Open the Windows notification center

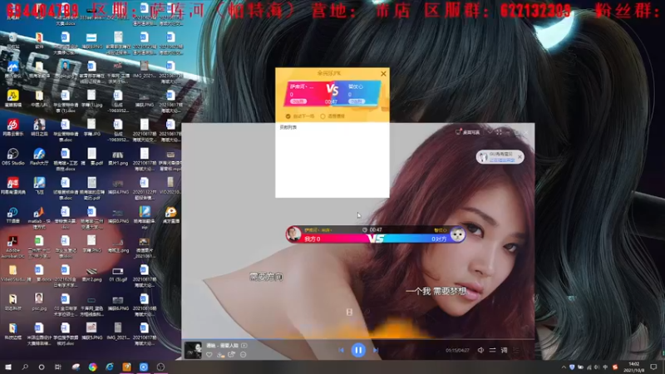(x=653, y=367)
